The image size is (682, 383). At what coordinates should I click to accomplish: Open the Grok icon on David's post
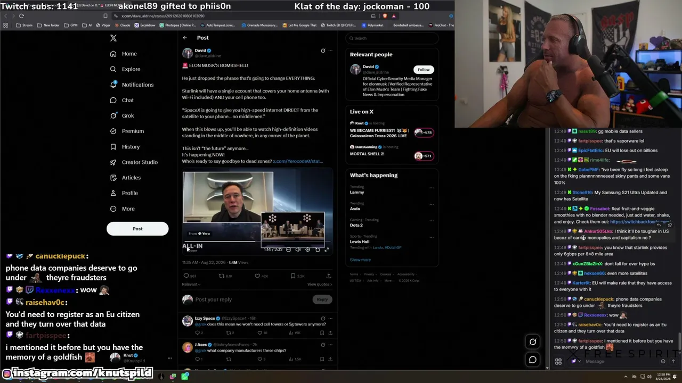(323, 51)
